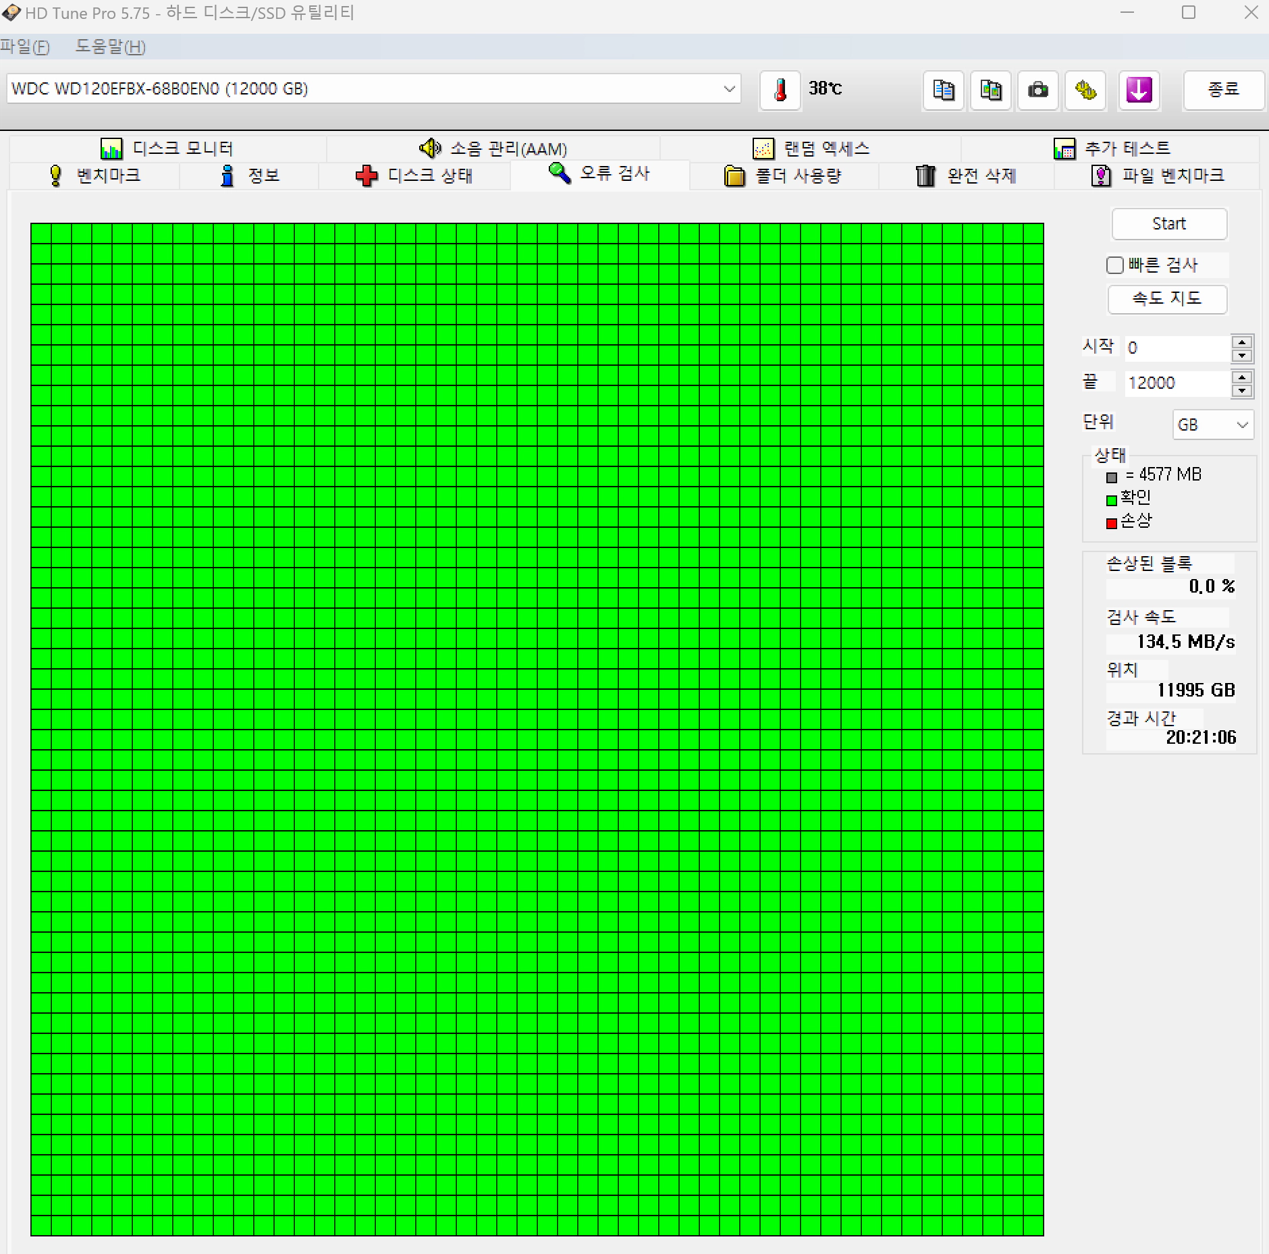Increase the 시작 value with up arrow
This screenshot has height=1254, width=1269.
1242,342
